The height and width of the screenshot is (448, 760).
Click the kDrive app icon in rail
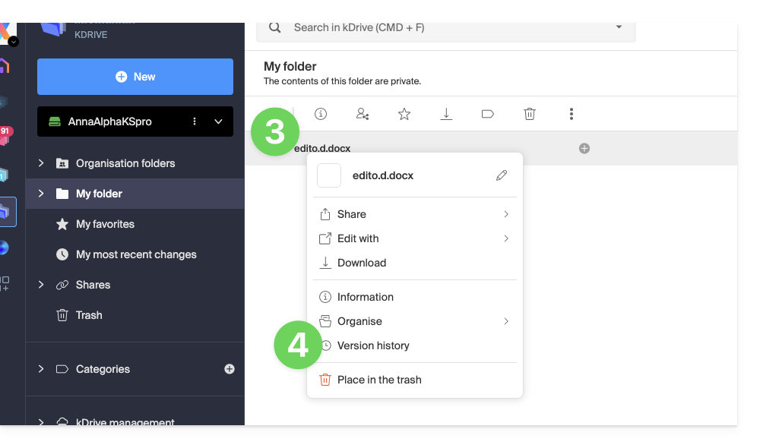[6, 212]
